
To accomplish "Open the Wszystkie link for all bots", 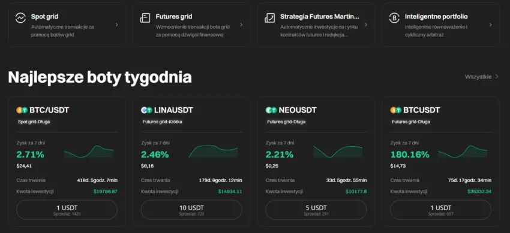I will pos(482,77).
